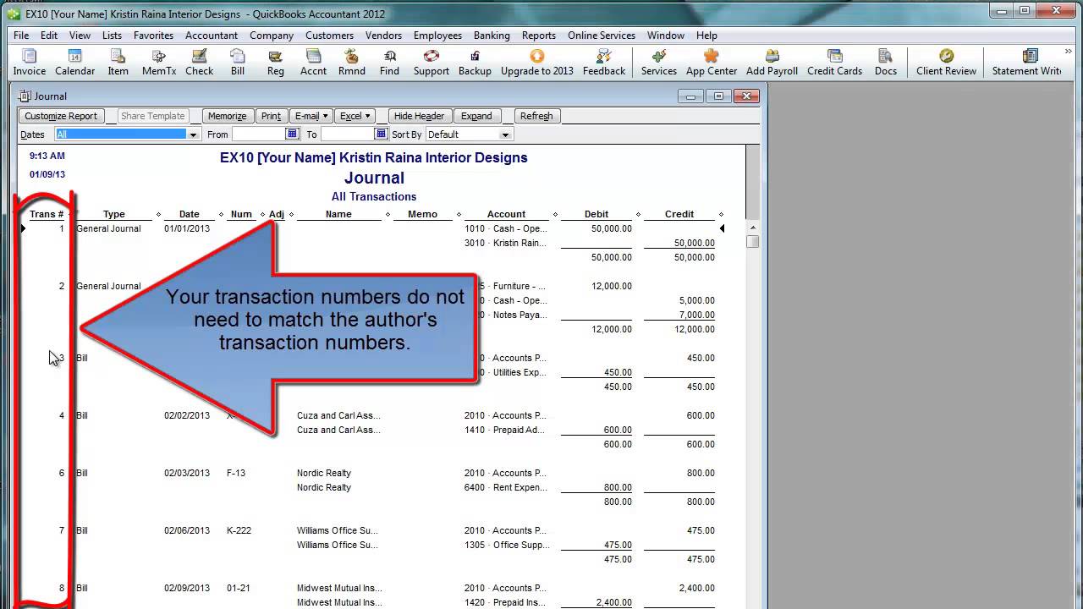Click the To date input field
1083x609 pixels.
pos(348,134)
